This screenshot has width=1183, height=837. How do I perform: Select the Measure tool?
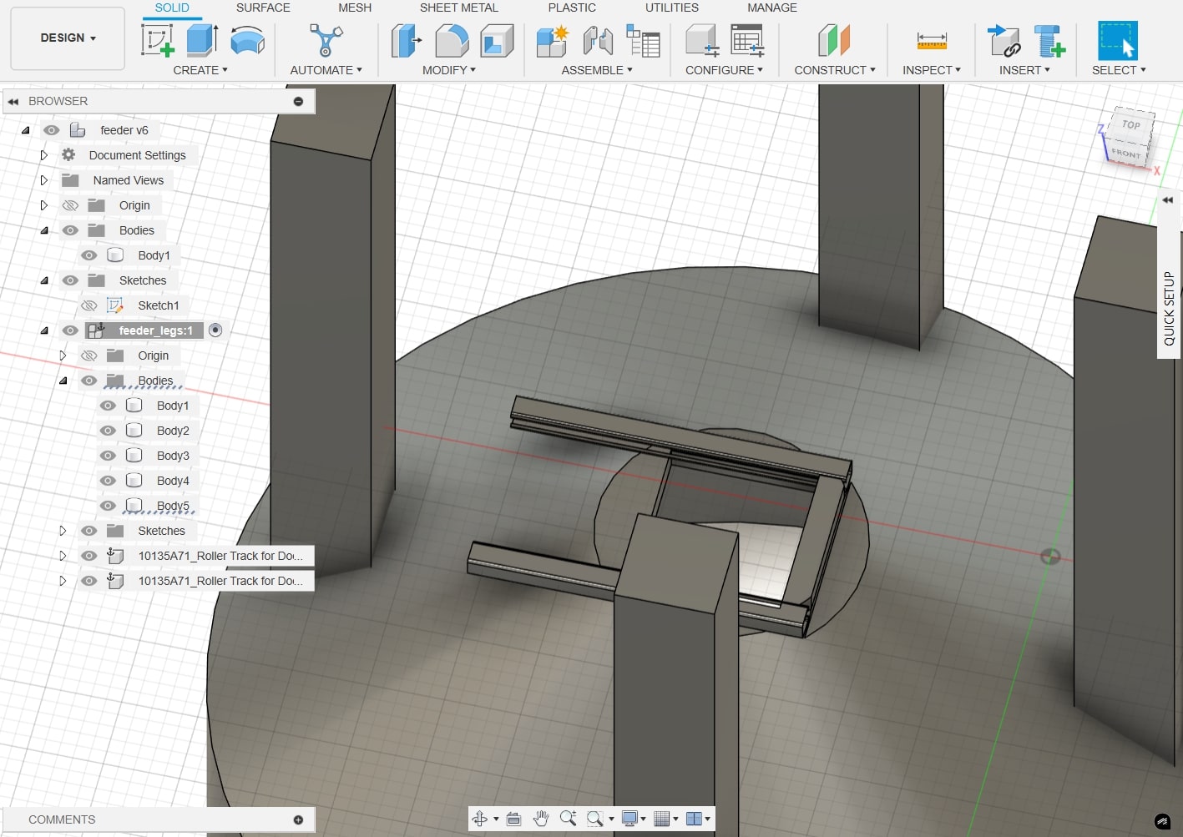point(932,40)
